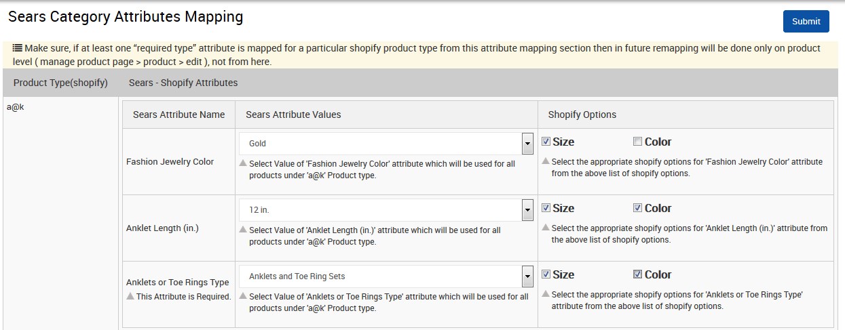Click hint triangle under Anklets and Toe Ring Sets dropdown
The image size is (845, 330).
243,296
